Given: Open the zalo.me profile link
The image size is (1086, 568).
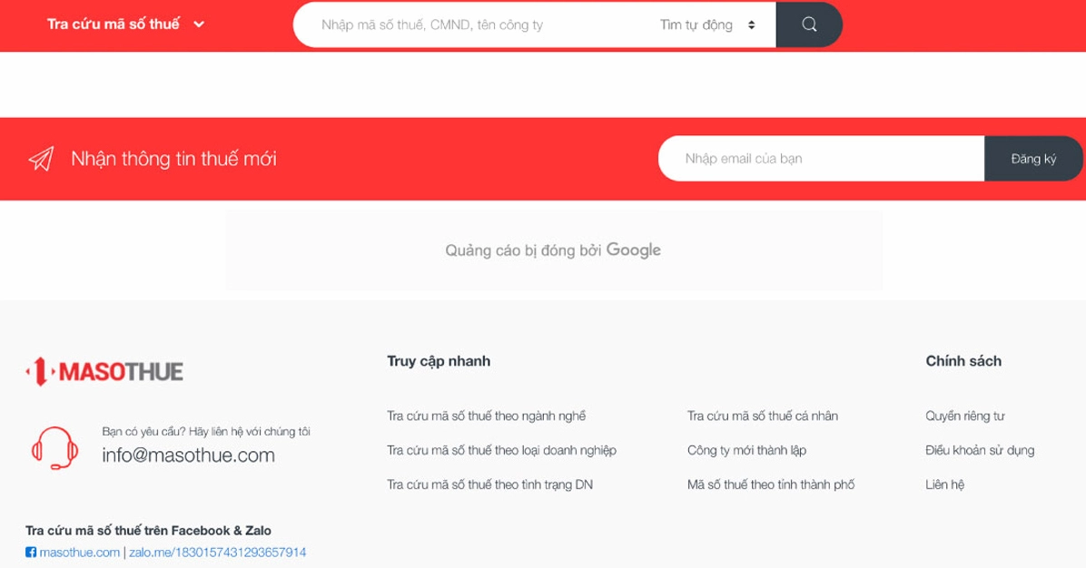Looking at the screenshot, I should (x=217, y=553).
